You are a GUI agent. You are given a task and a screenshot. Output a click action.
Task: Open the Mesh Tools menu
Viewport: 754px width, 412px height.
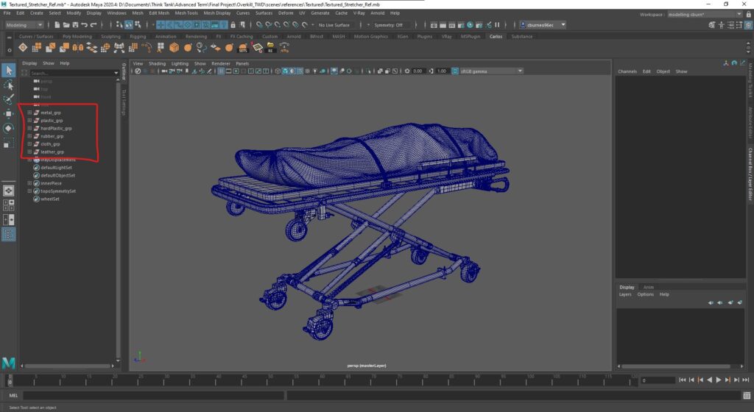coord(186,13)
